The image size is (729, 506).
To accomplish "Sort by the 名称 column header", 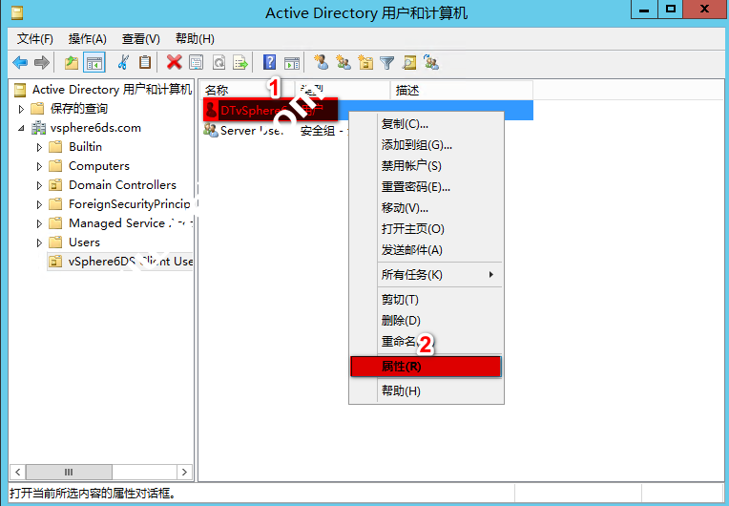I will pyautogui.click(x=248, y=91).
